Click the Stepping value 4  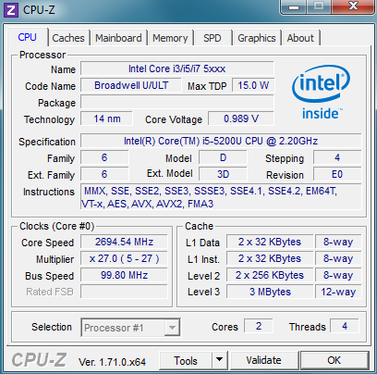[x=337, y=157]
